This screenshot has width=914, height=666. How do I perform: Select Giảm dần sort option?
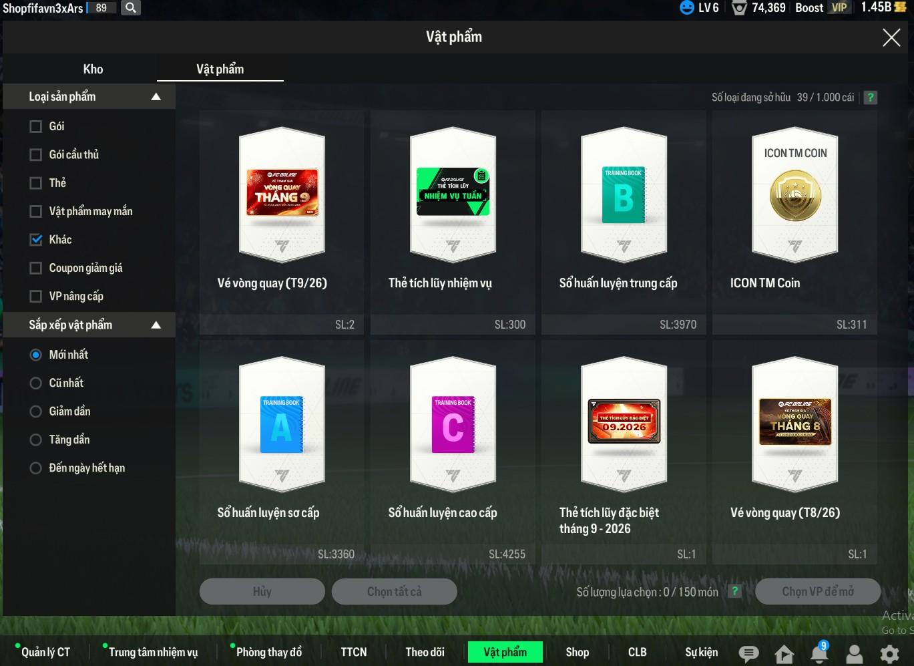click(x=36, y=411)
